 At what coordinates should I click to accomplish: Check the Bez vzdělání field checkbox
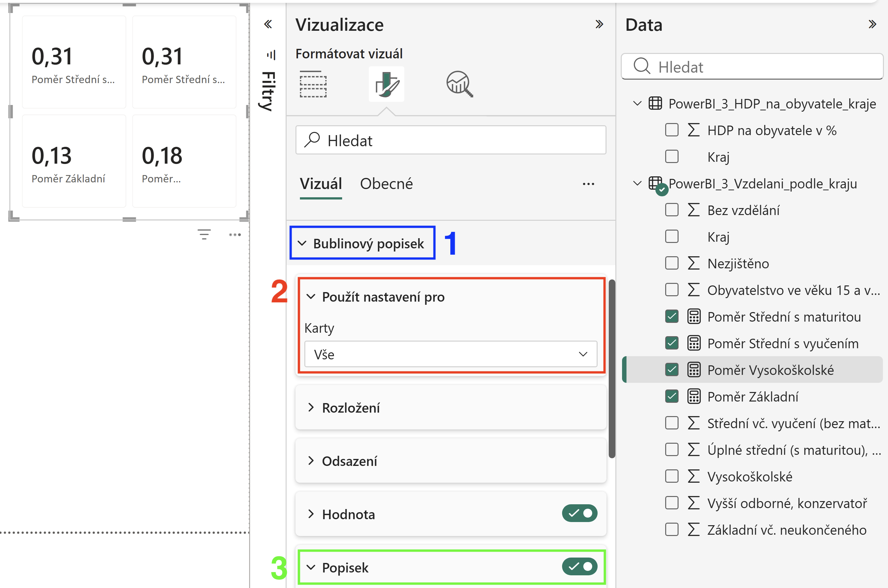(672, 210)
